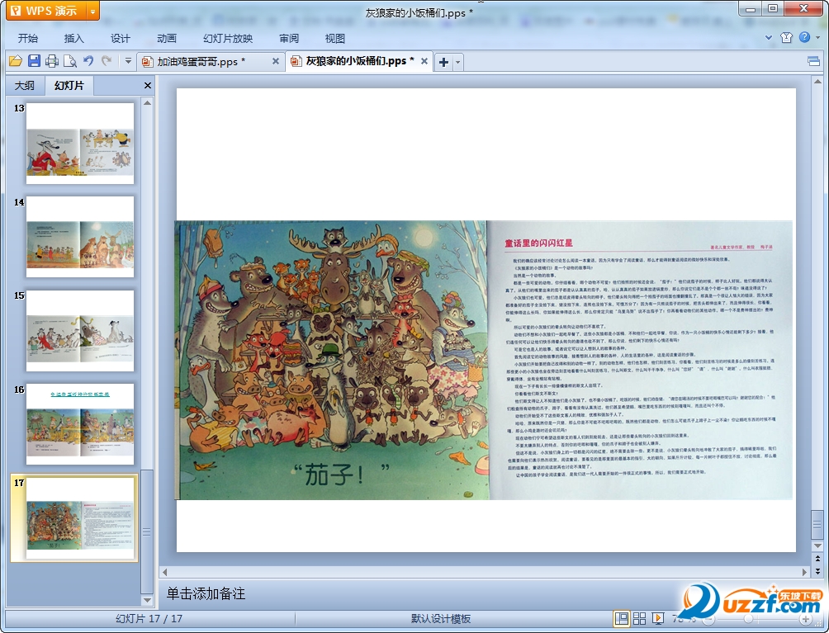Click the new document tab plus button
Viewport: 829px width, 633px height.
[x=443, y=62]
